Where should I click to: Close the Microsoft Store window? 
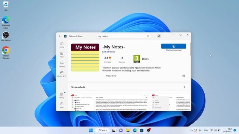[187, 35]
